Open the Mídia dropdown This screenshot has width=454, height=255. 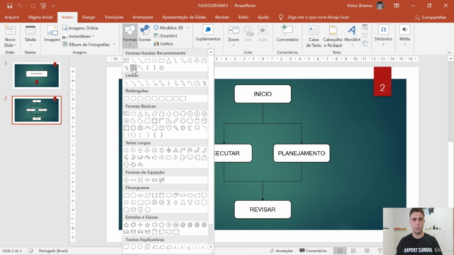click(405, 44)
